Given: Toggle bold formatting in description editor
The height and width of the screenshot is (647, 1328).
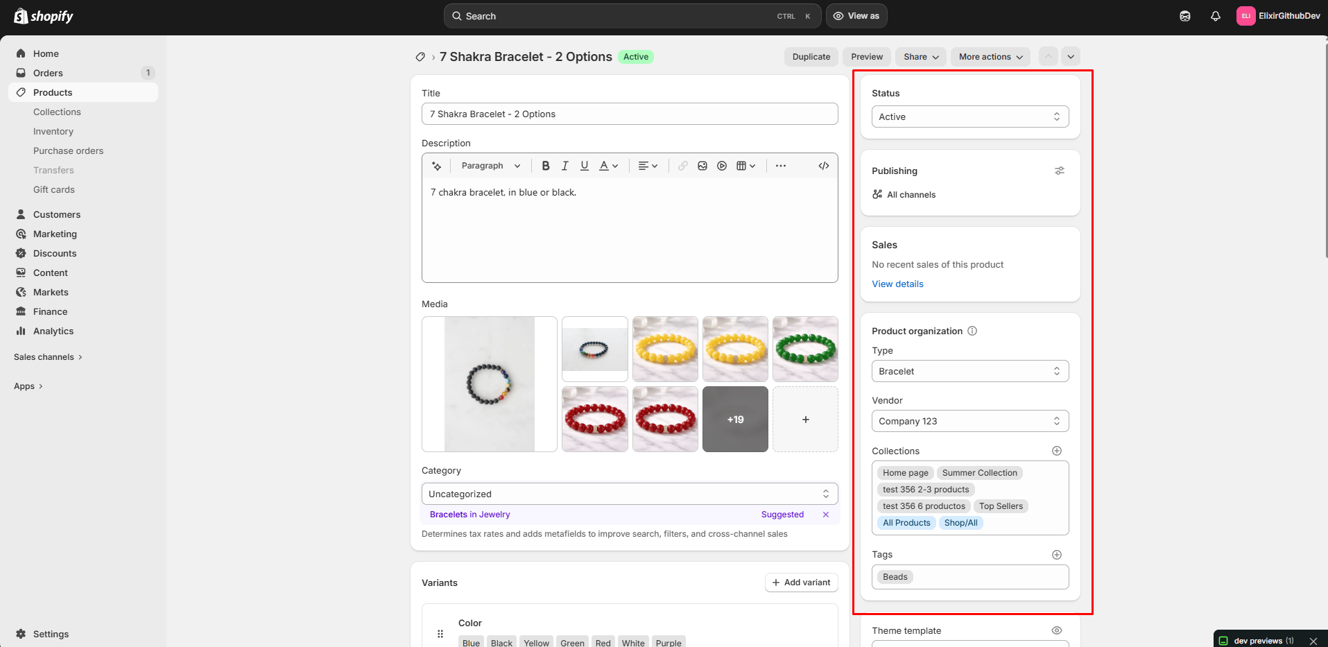Looking at the screenshot, I should point(546,166).
